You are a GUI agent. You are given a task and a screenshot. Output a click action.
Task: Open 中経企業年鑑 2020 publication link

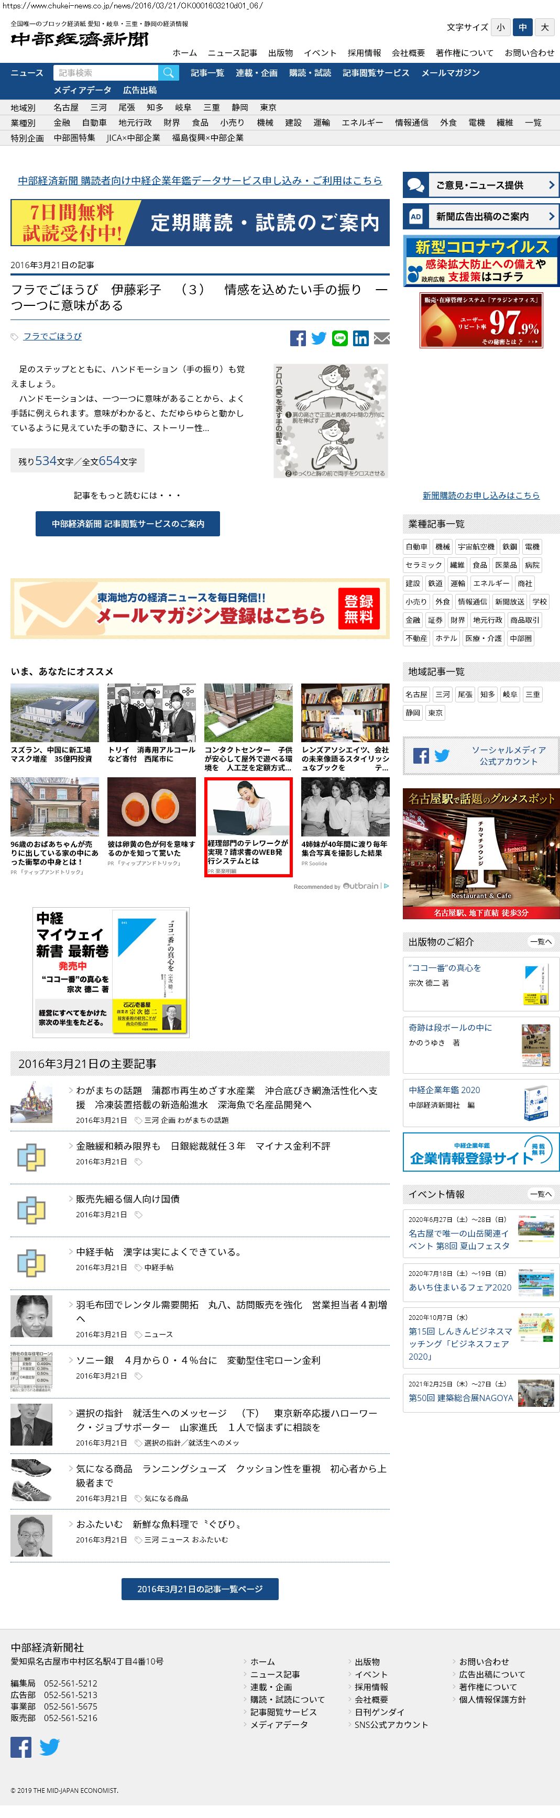pyautogui.click(x=444, y=1089)
